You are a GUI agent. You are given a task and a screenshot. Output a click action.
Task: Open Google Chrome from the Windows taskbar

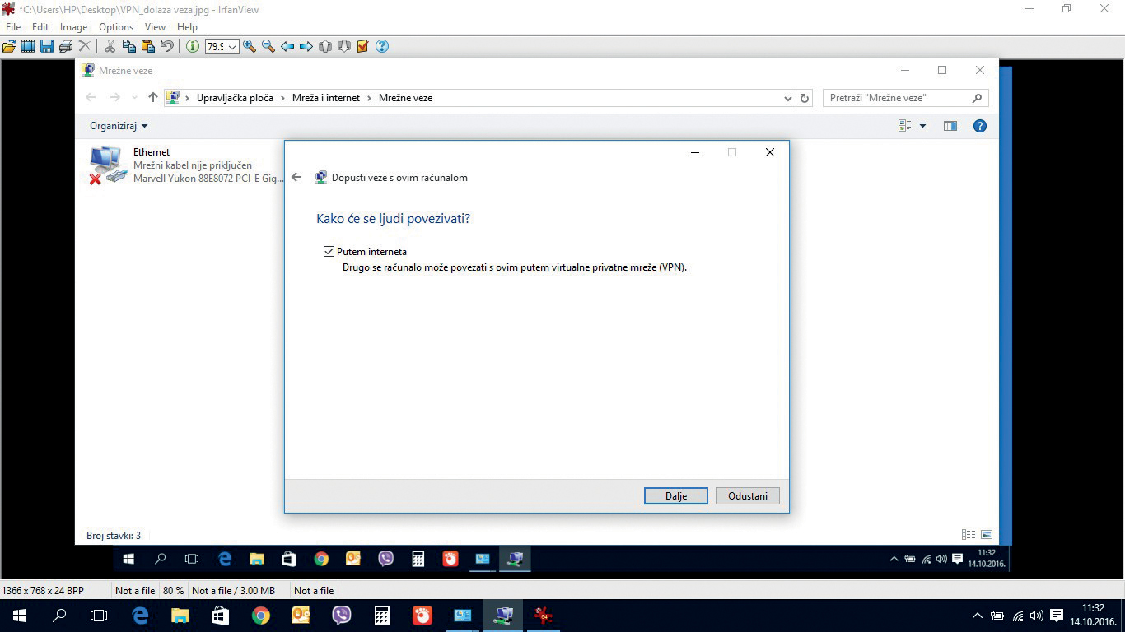click(x=261, y=616)
